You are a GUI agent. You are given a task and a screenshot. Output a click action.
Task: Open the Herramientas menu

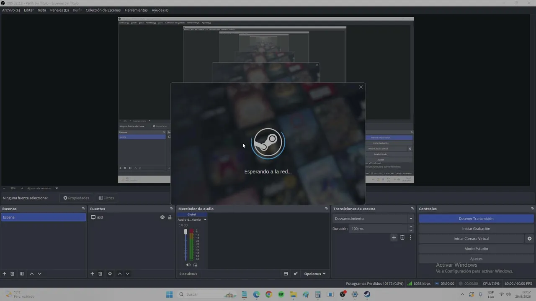(x=136, y=10)
